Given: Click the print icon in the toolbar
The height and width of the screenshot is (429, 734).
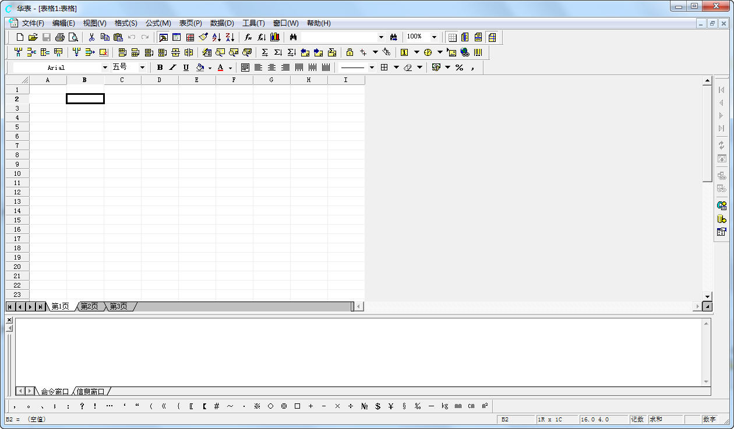Looking at the screenshot, I should click(59, 37).
